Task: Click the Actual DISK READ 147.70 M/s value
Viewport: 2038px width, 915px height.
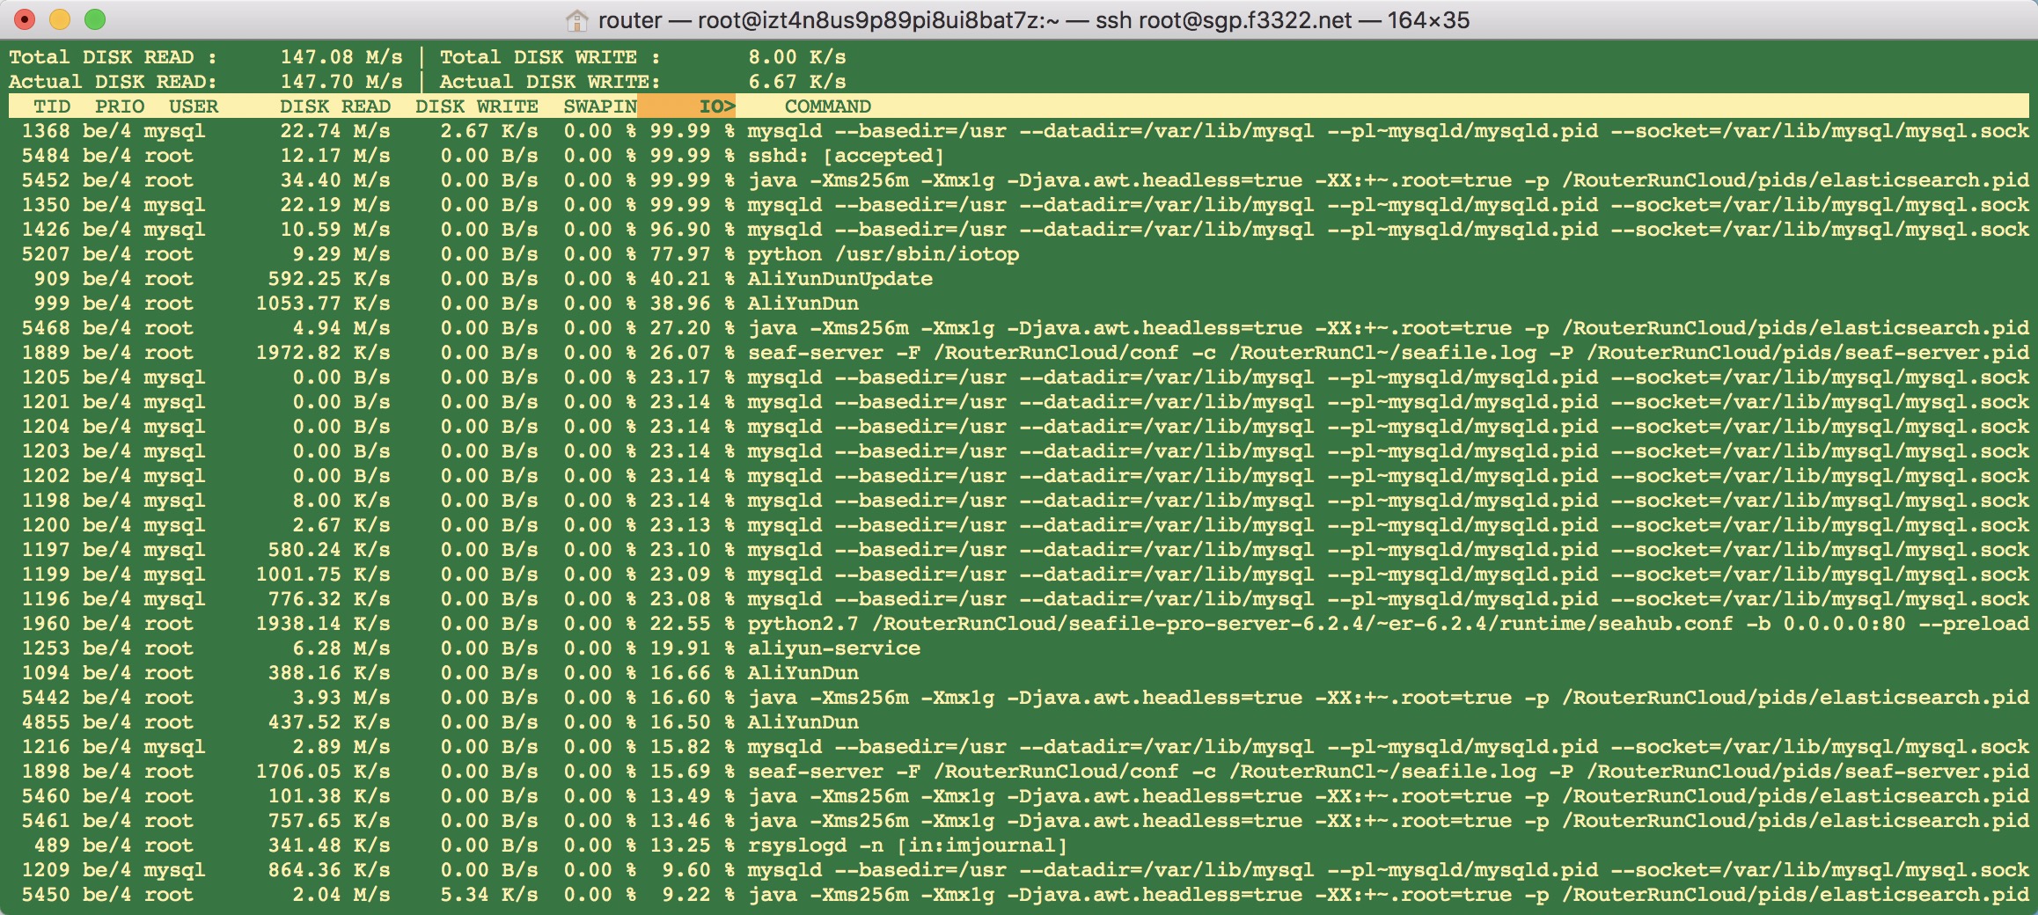Action: (341, 82)
